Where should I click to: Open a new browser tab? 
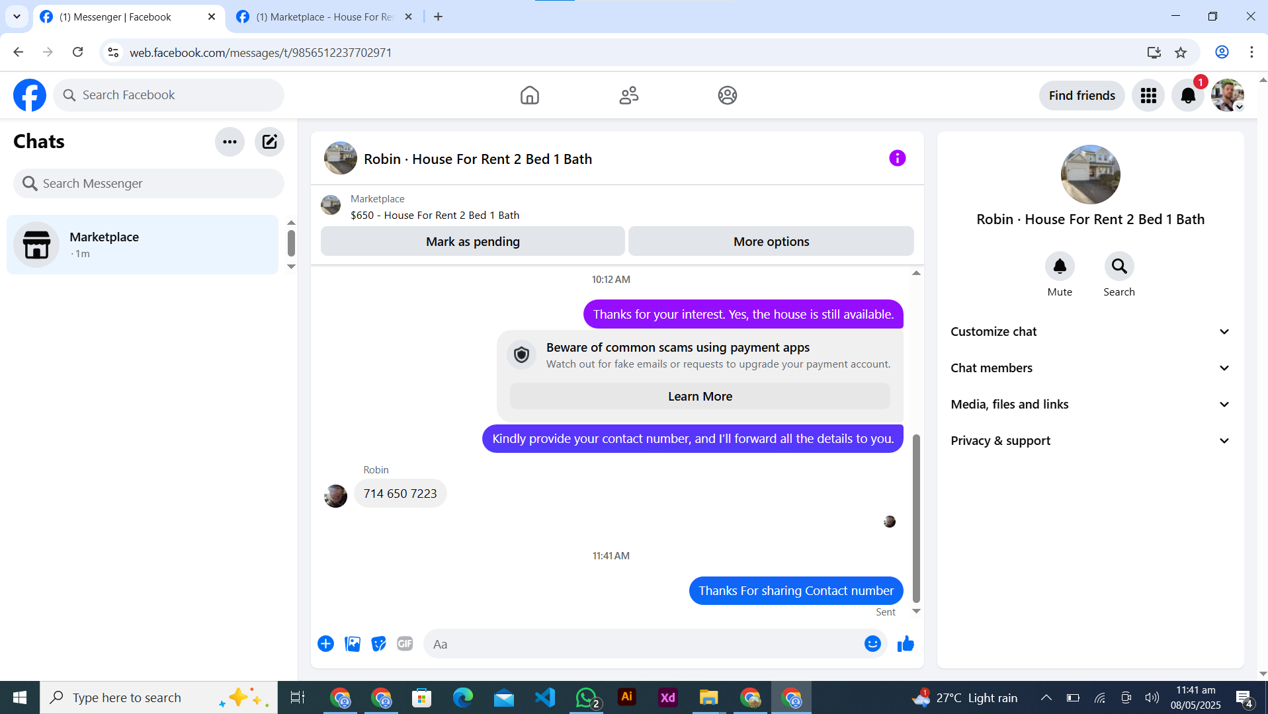438,17
